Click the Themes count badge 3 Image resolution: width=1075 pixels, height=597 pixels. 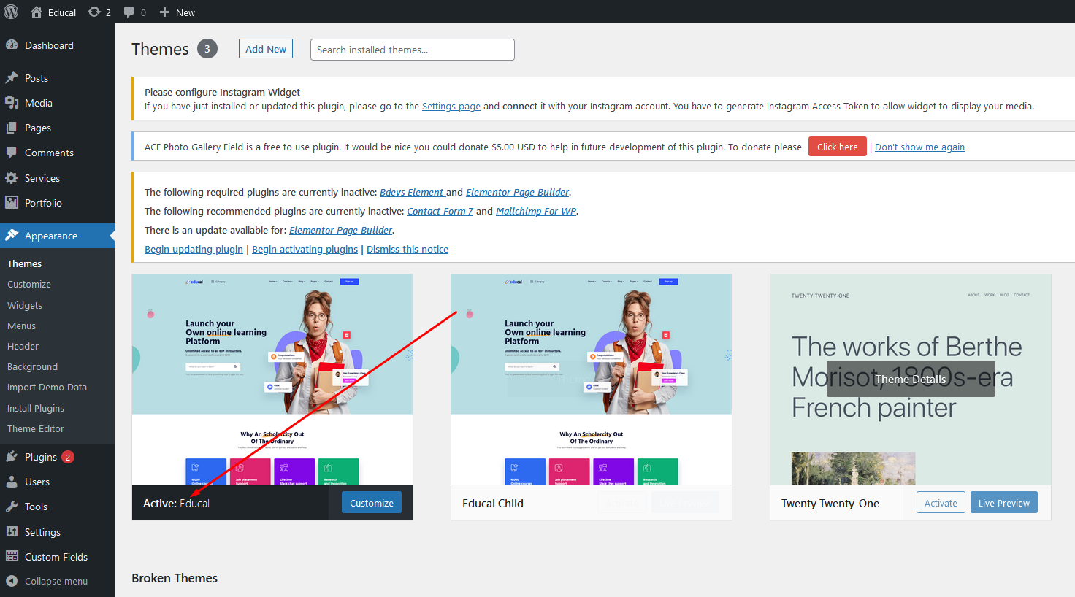207,49
